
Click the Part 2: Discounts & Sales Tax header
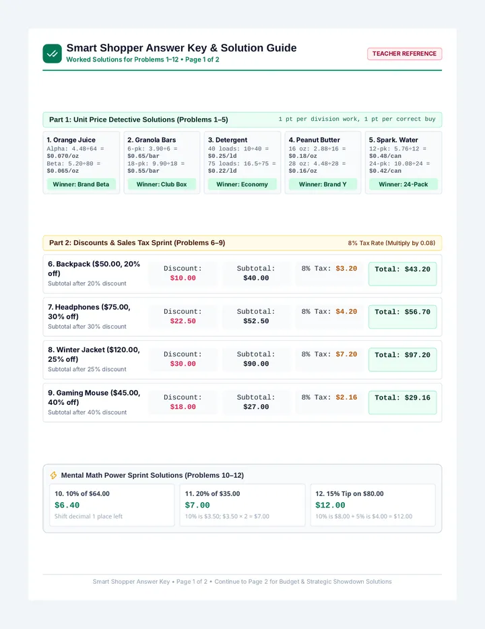[x=137, y=243]
